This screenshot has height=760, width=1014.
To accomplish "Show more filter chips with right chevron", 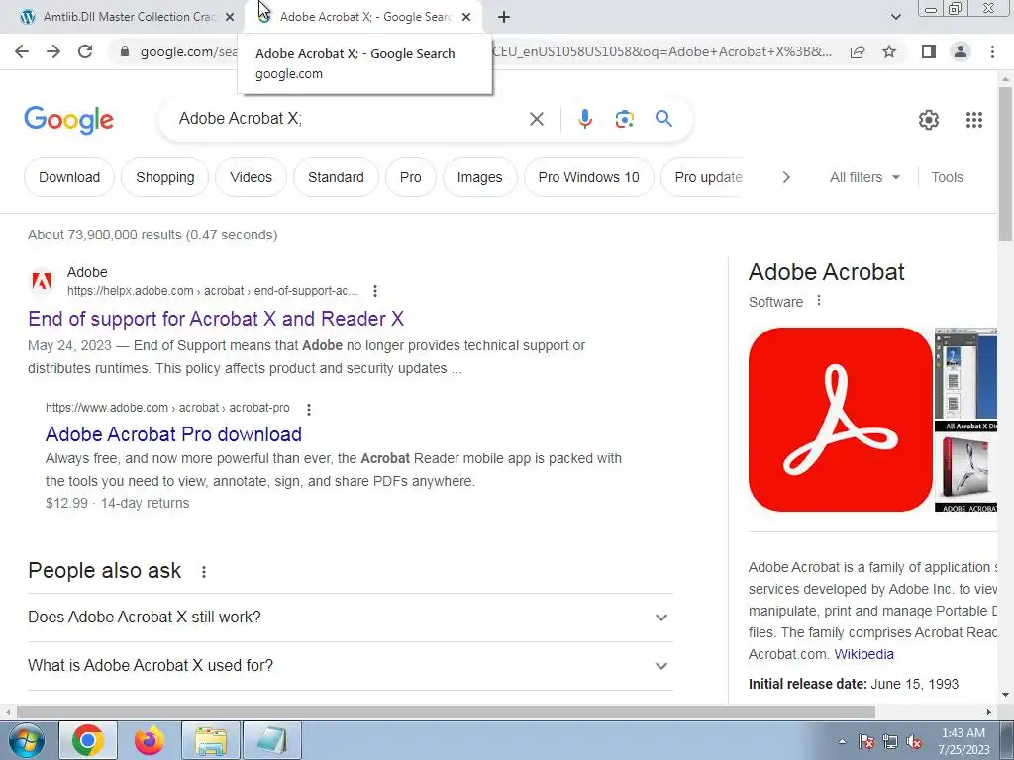I will [x=785, y=177].
